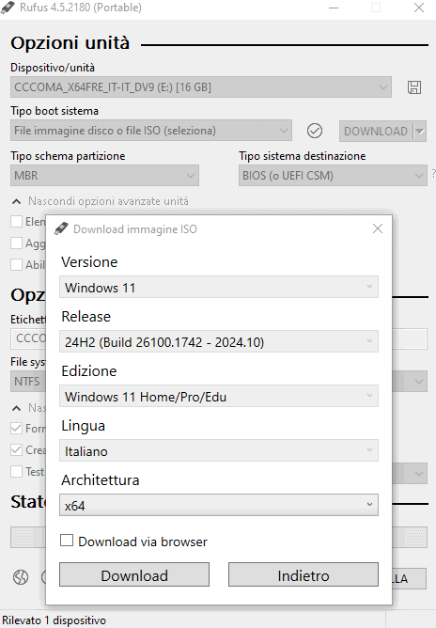This screenshot has width=436, height=628.
Task: Click the Download button in the ISO dialog
Action: [x=134, y=574]
